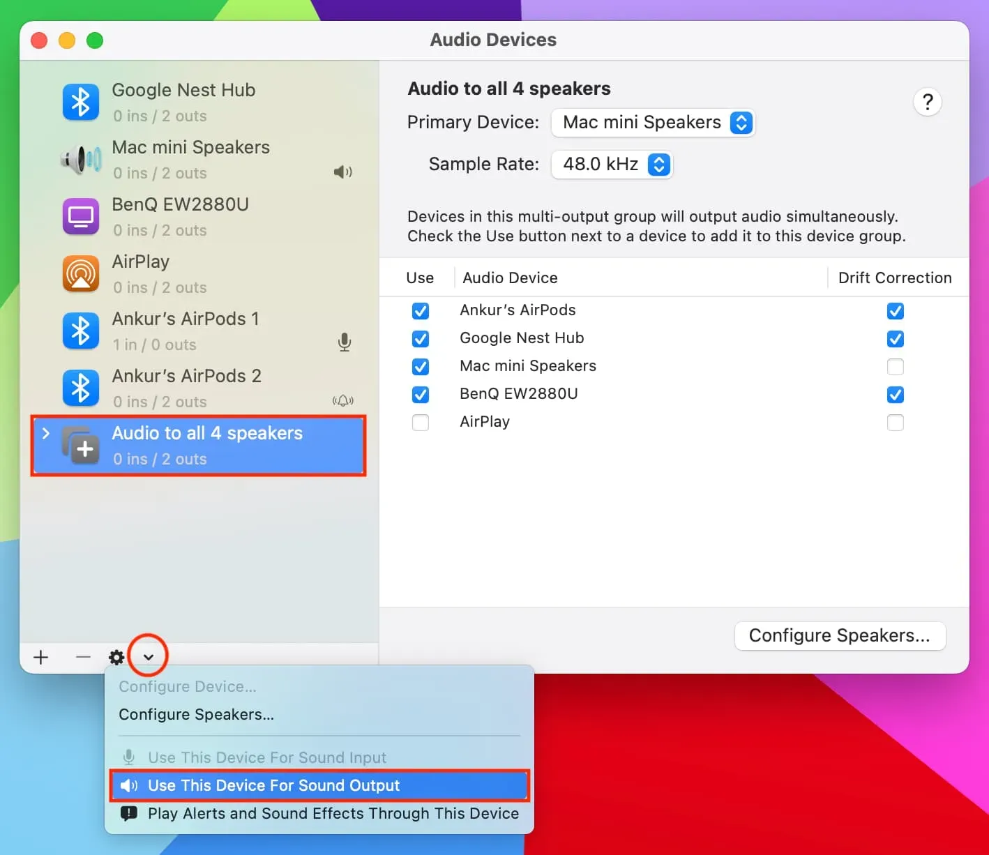Click the alert bell indicator beside AirPods 2
989x855 pixels.
click(342, 401)
